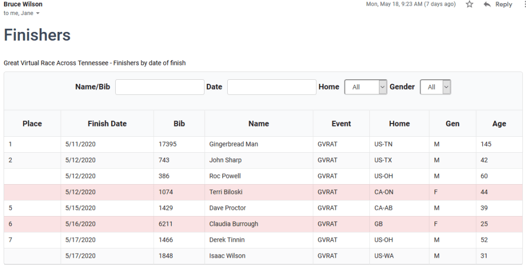Open the Home filter dropdown
The width and height of the screenshot is (526, 268).
pyautogui.click(x=365, y=87)
